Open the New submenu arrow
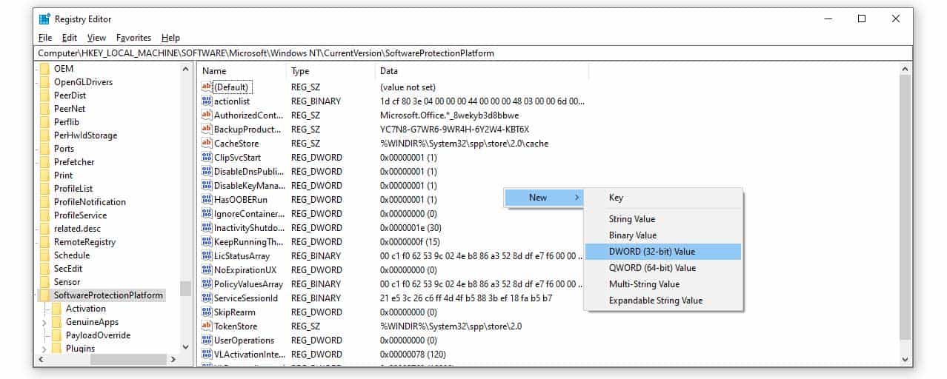Image resolution: width=947 pixels, height=379 pixels. click(577, 198)
